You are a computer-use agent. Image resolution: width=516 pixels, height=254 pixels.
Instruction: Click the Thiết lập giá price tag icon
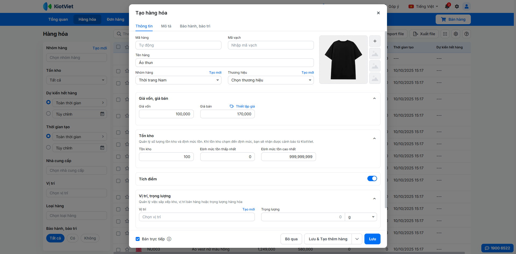[x=232, y=106]
